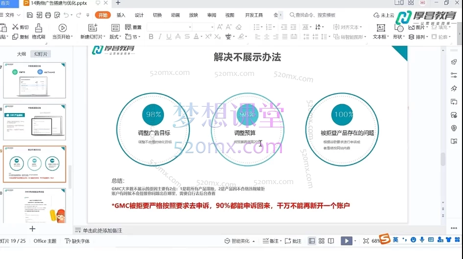Toggle Underline formatting

point(169,37)
